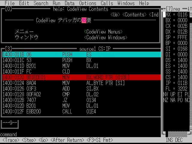Open the <CodeView Windows> help topic
The image size is (192, 144).
point(106,37)
